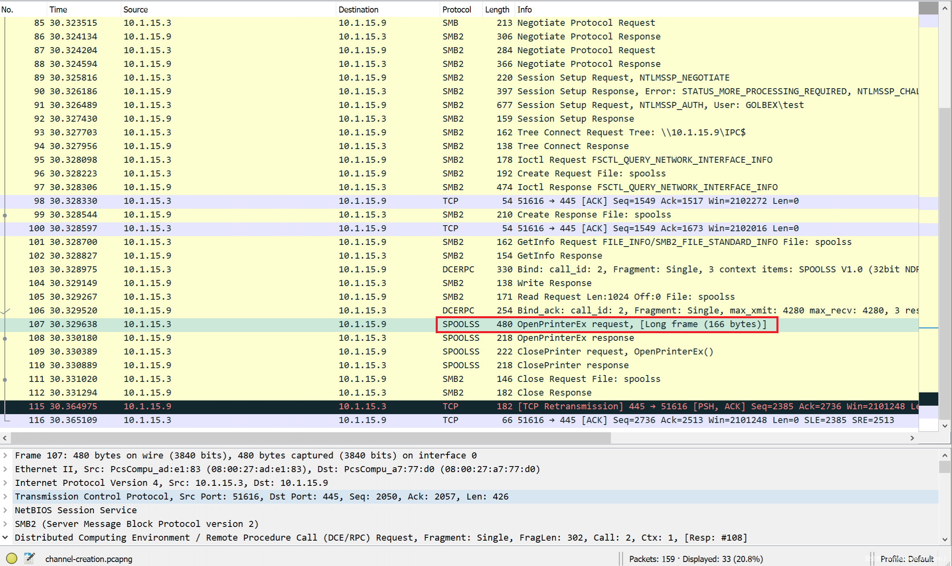Click packet list scroll down arrow
This screenshot has height=566, width=952.
click(945, 426)
